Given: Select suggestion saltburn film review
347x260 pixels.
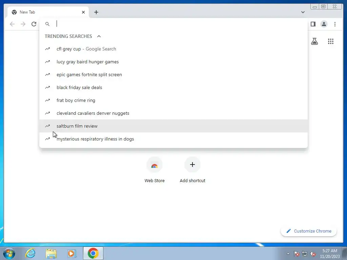Looking at the screenshot, I should click(x=173, y=126).
